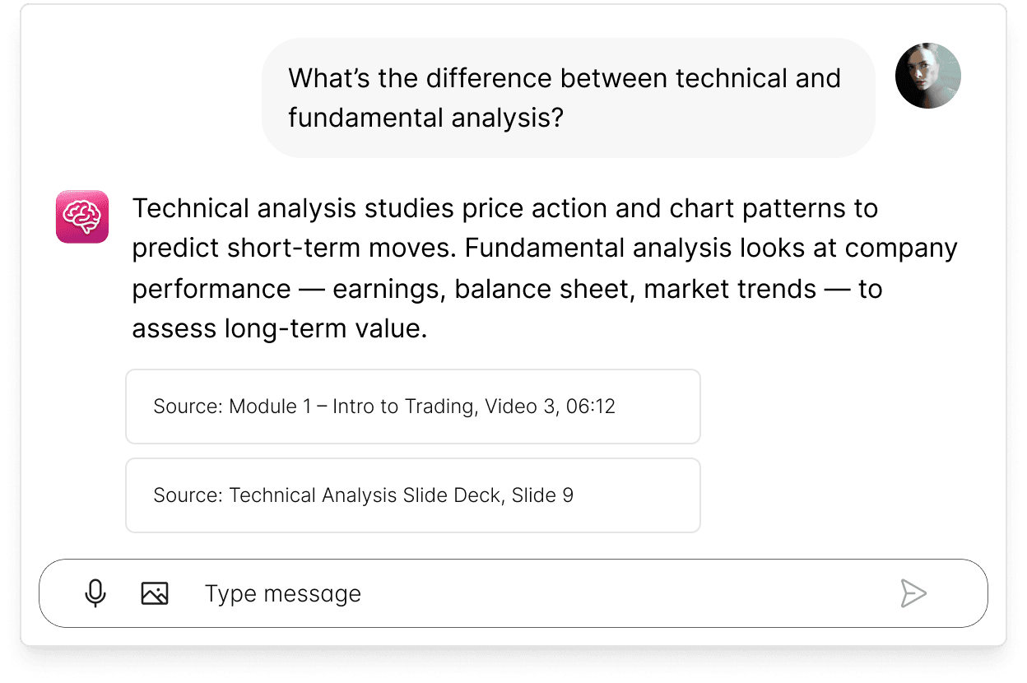Click "Intro to Trading" in first source
Viewport: 1027px width, 683px height.
click(x=403, y=407)
